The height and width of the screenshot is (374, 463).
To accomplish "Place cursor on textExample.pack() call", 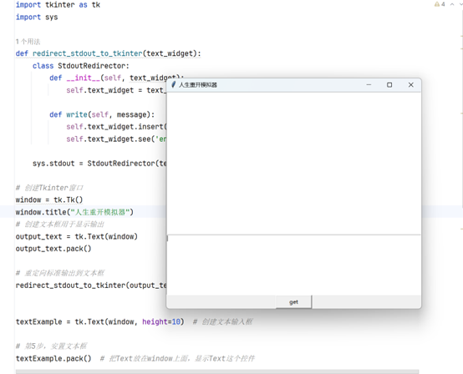I will [x=53, y=358].
